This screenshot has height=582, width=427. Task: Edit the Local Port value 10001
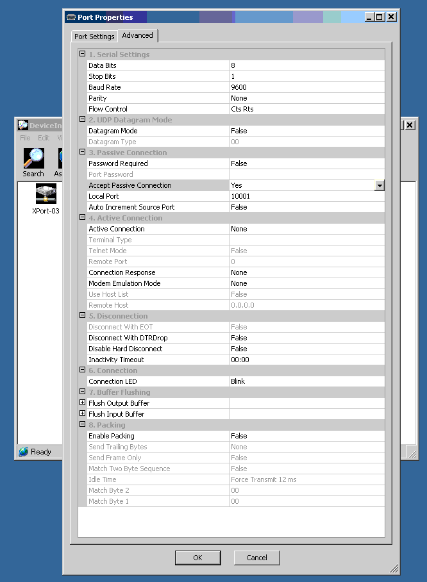click(x=306, y=196)
